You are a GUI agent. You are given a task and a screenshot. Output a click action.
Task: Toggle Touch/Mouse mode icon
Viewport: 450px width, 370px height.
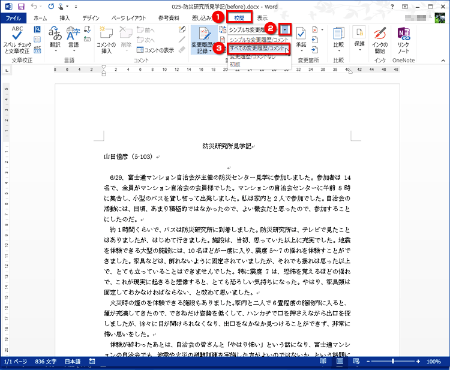click(x=61, y=7)
